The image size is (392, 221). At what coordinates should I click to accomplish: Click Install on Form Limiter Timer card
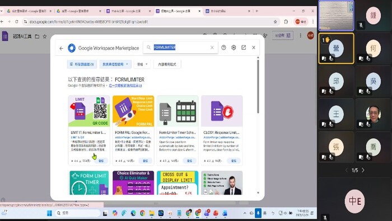[x=189, y=161]
